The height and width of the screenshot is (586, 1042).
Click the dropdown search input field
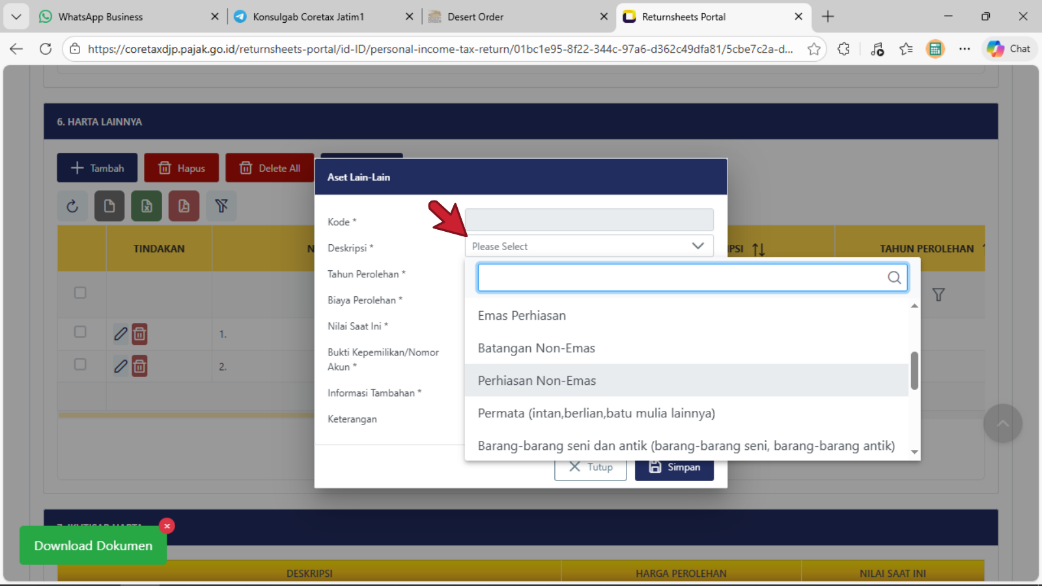(x=681, y=278)
